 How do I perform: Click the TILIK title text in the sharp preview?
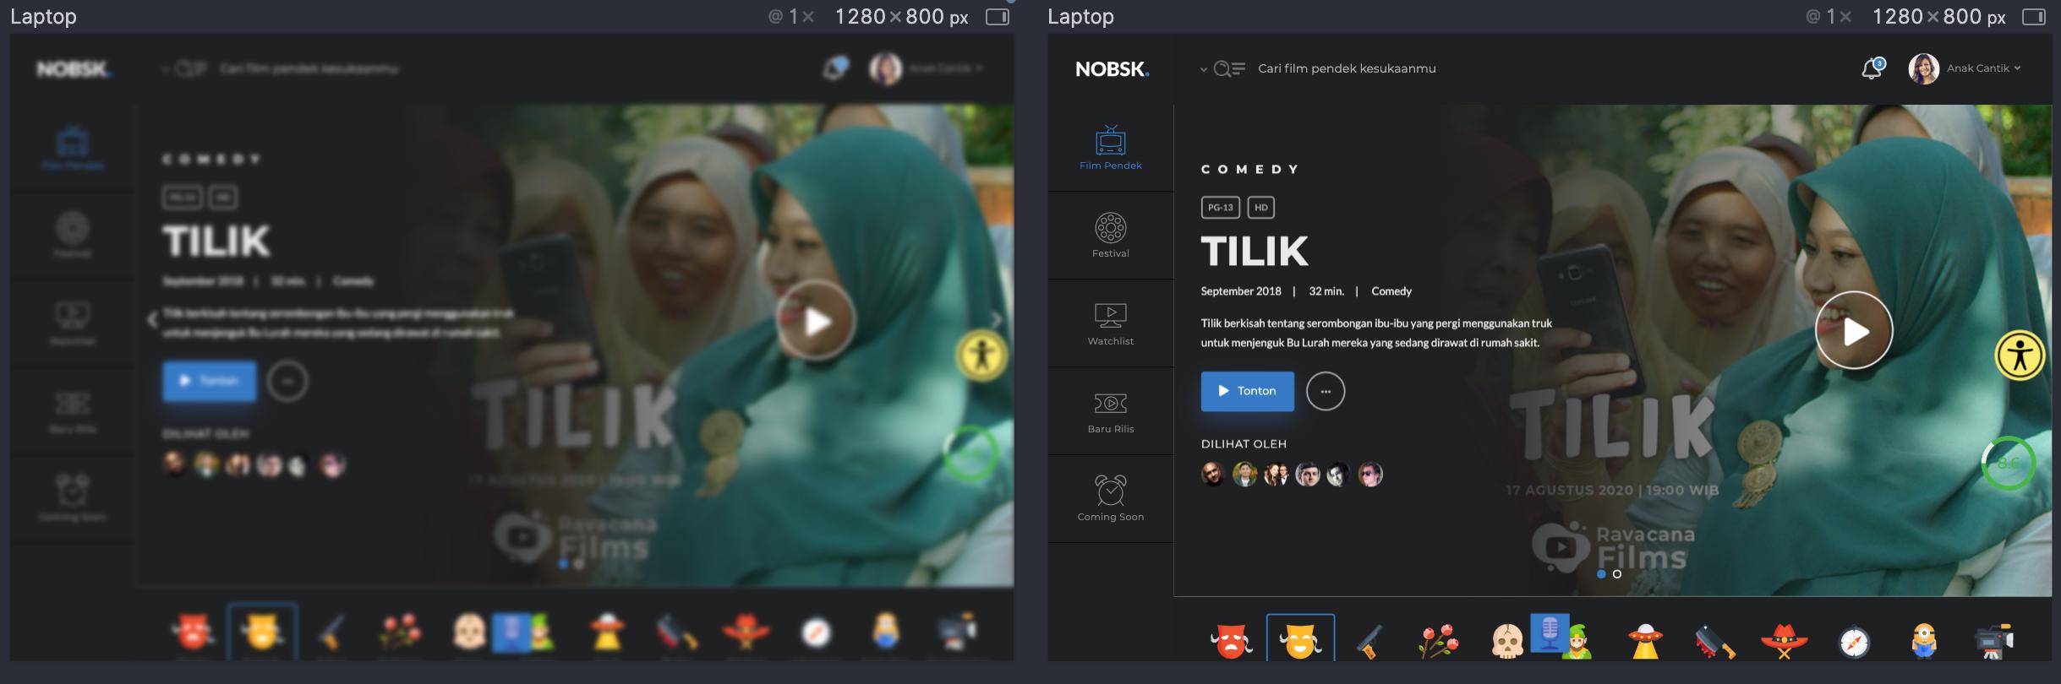pyautogui.click(x=1255, y=251)
